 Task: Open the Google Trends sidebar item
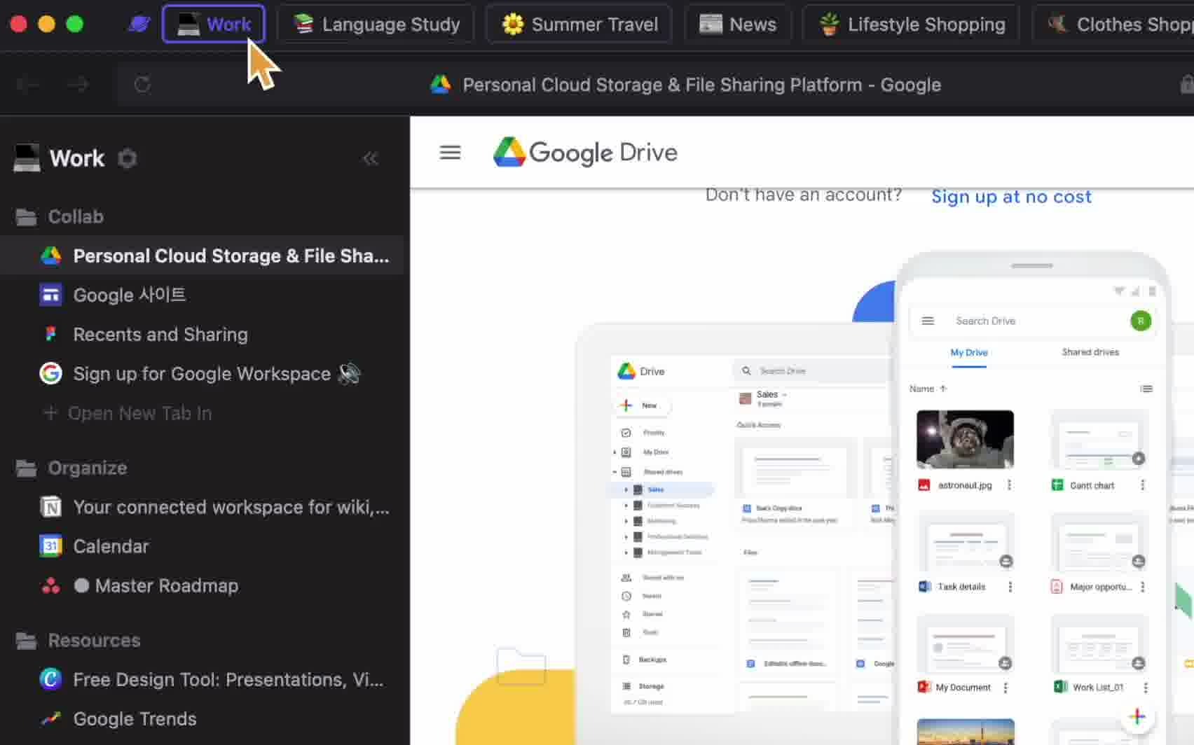coord(135,719)
